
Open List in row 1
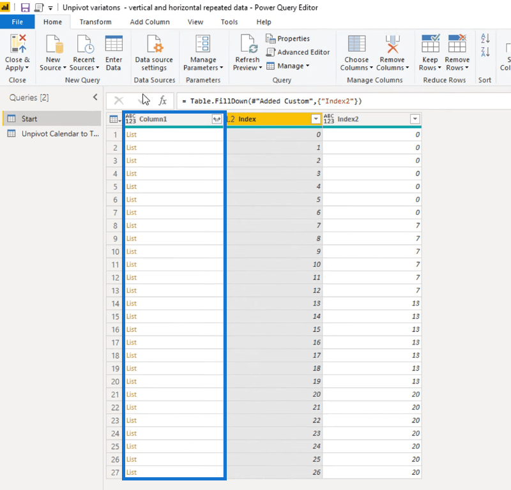(132, 135)
